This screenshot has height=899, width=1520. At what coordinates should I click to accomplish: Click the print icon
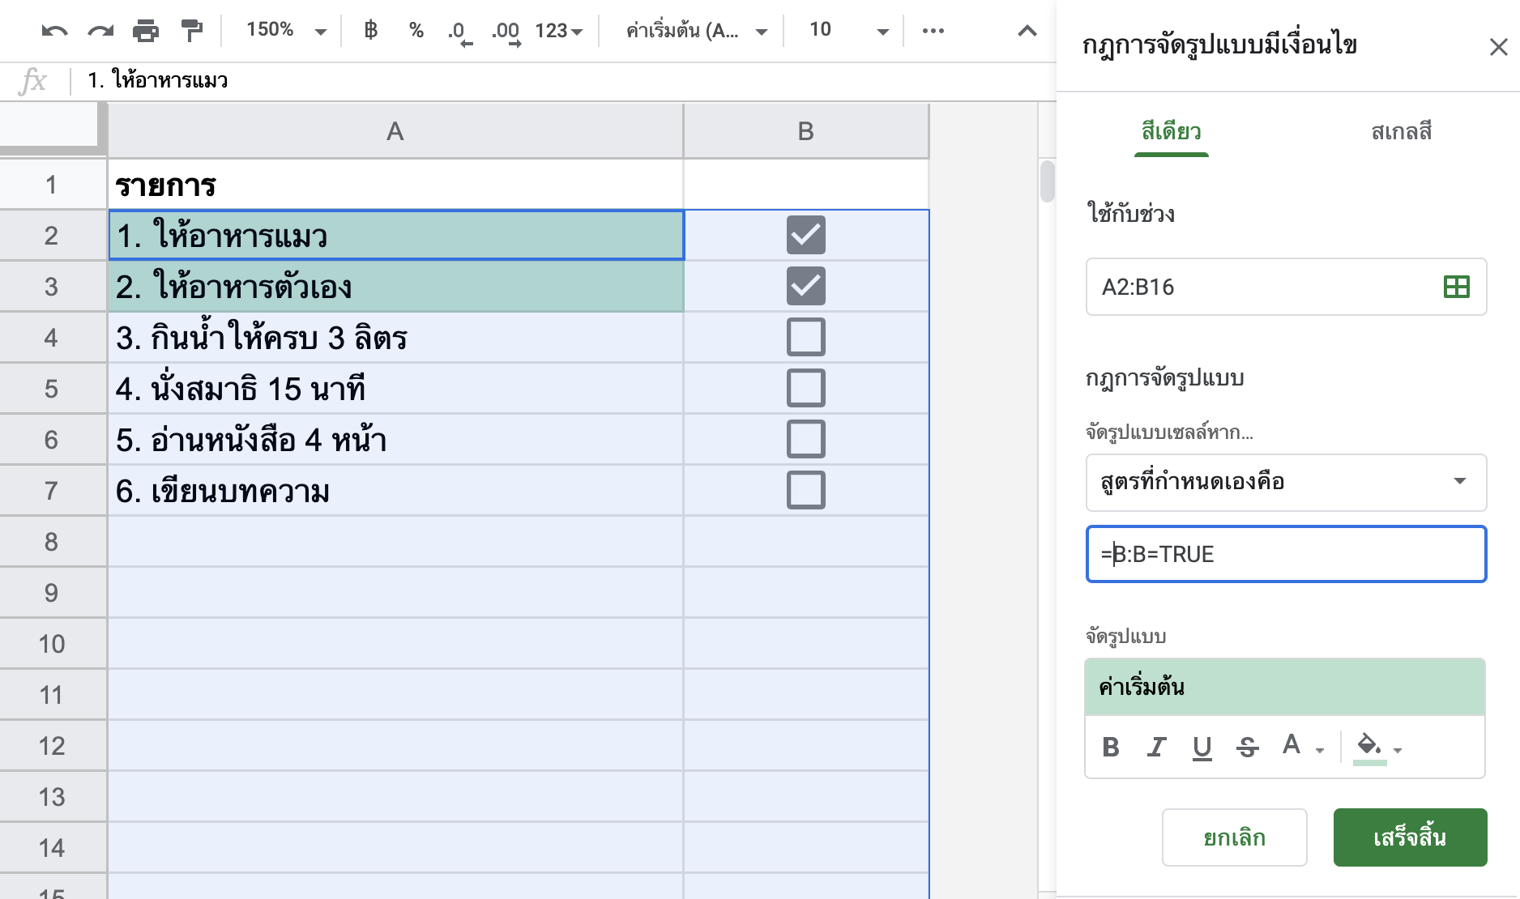[x=146, y=31]
